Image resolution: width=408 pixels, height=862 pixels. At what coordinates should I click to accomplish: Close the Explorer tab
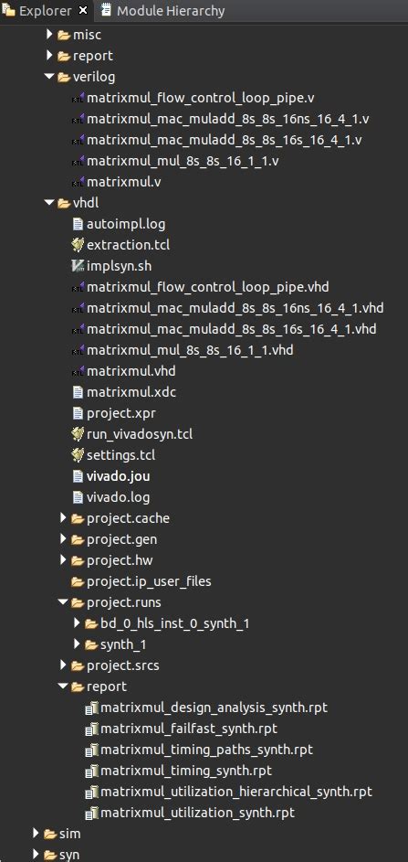(83, 10)
